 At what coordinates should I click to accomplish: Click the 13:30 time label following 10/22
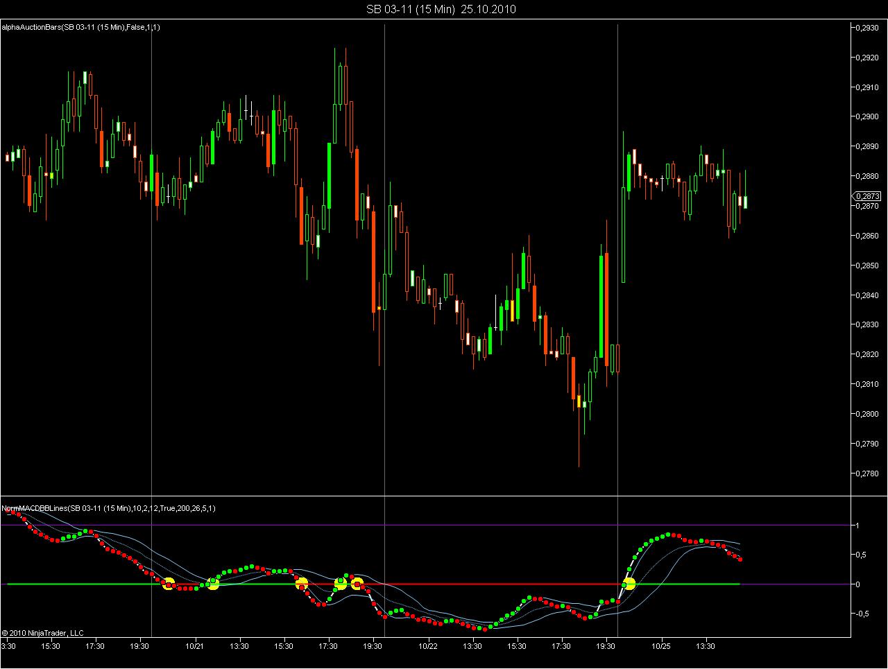click(472, 646)
